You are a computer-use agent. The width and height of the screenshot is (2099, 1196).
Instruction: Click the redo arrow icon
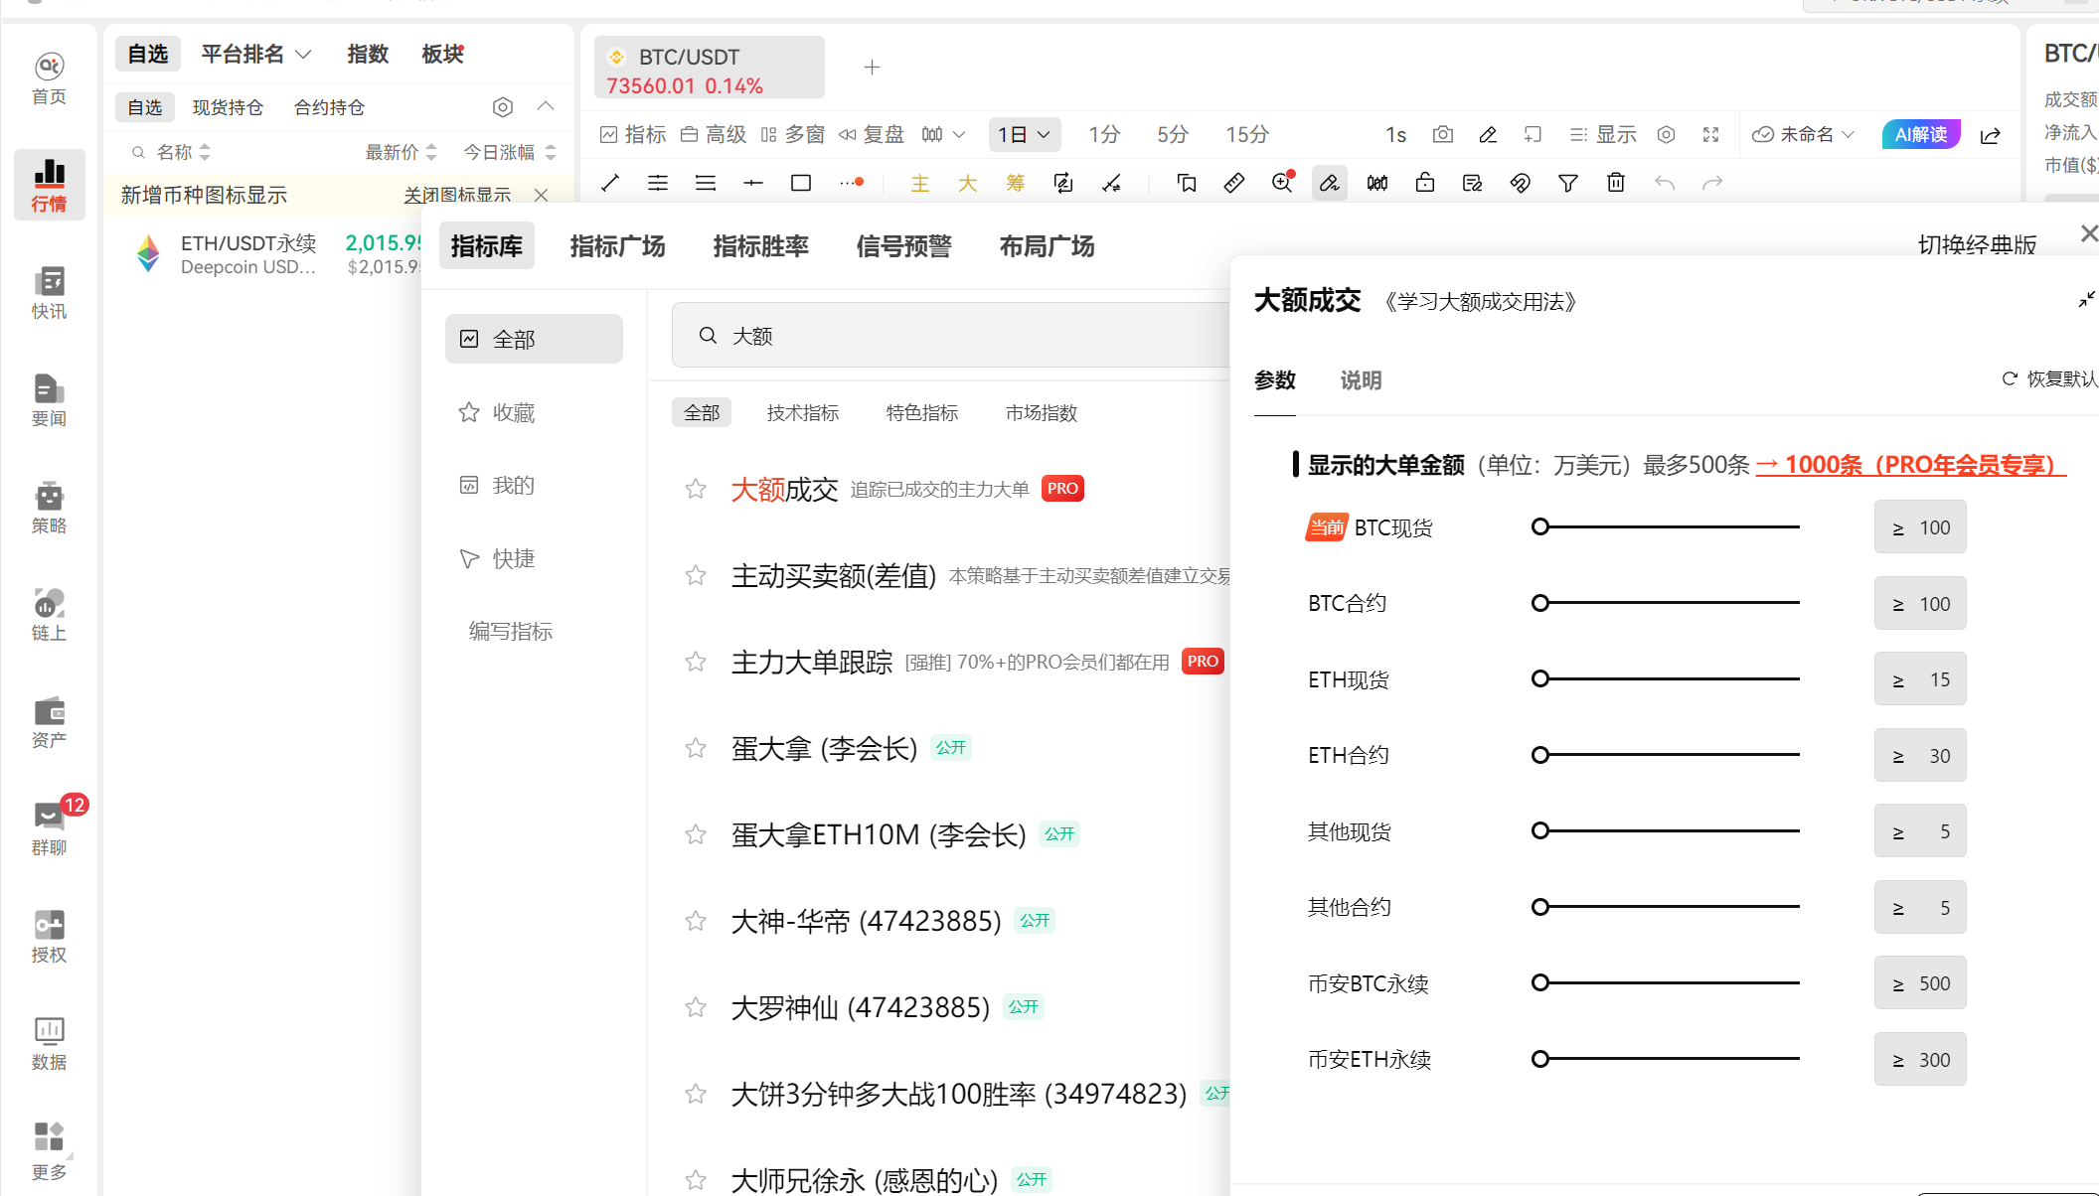pos(1712,183)
